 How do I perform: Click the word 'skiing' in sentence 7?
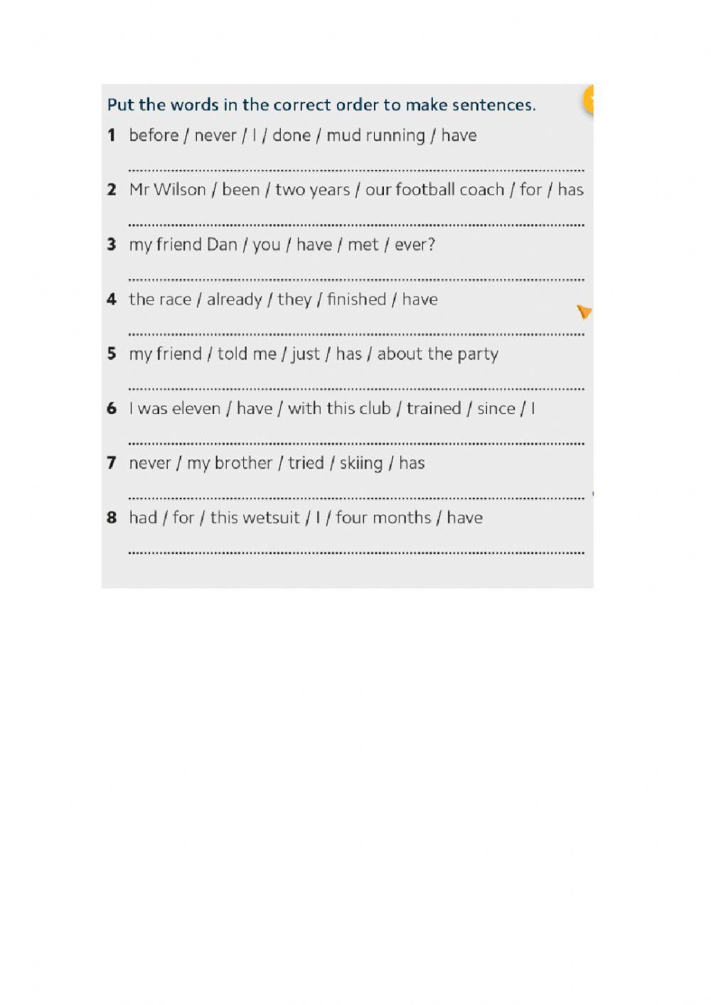tap(360, 464)
